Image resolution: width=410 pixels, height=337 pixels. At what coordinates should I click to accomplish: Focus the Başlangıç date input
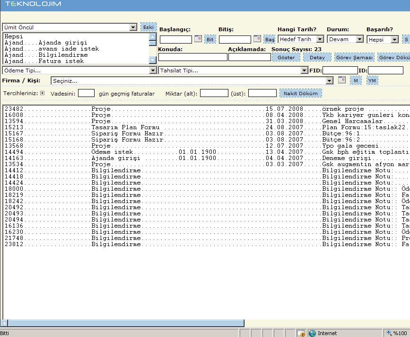click(x=176, y=39)
